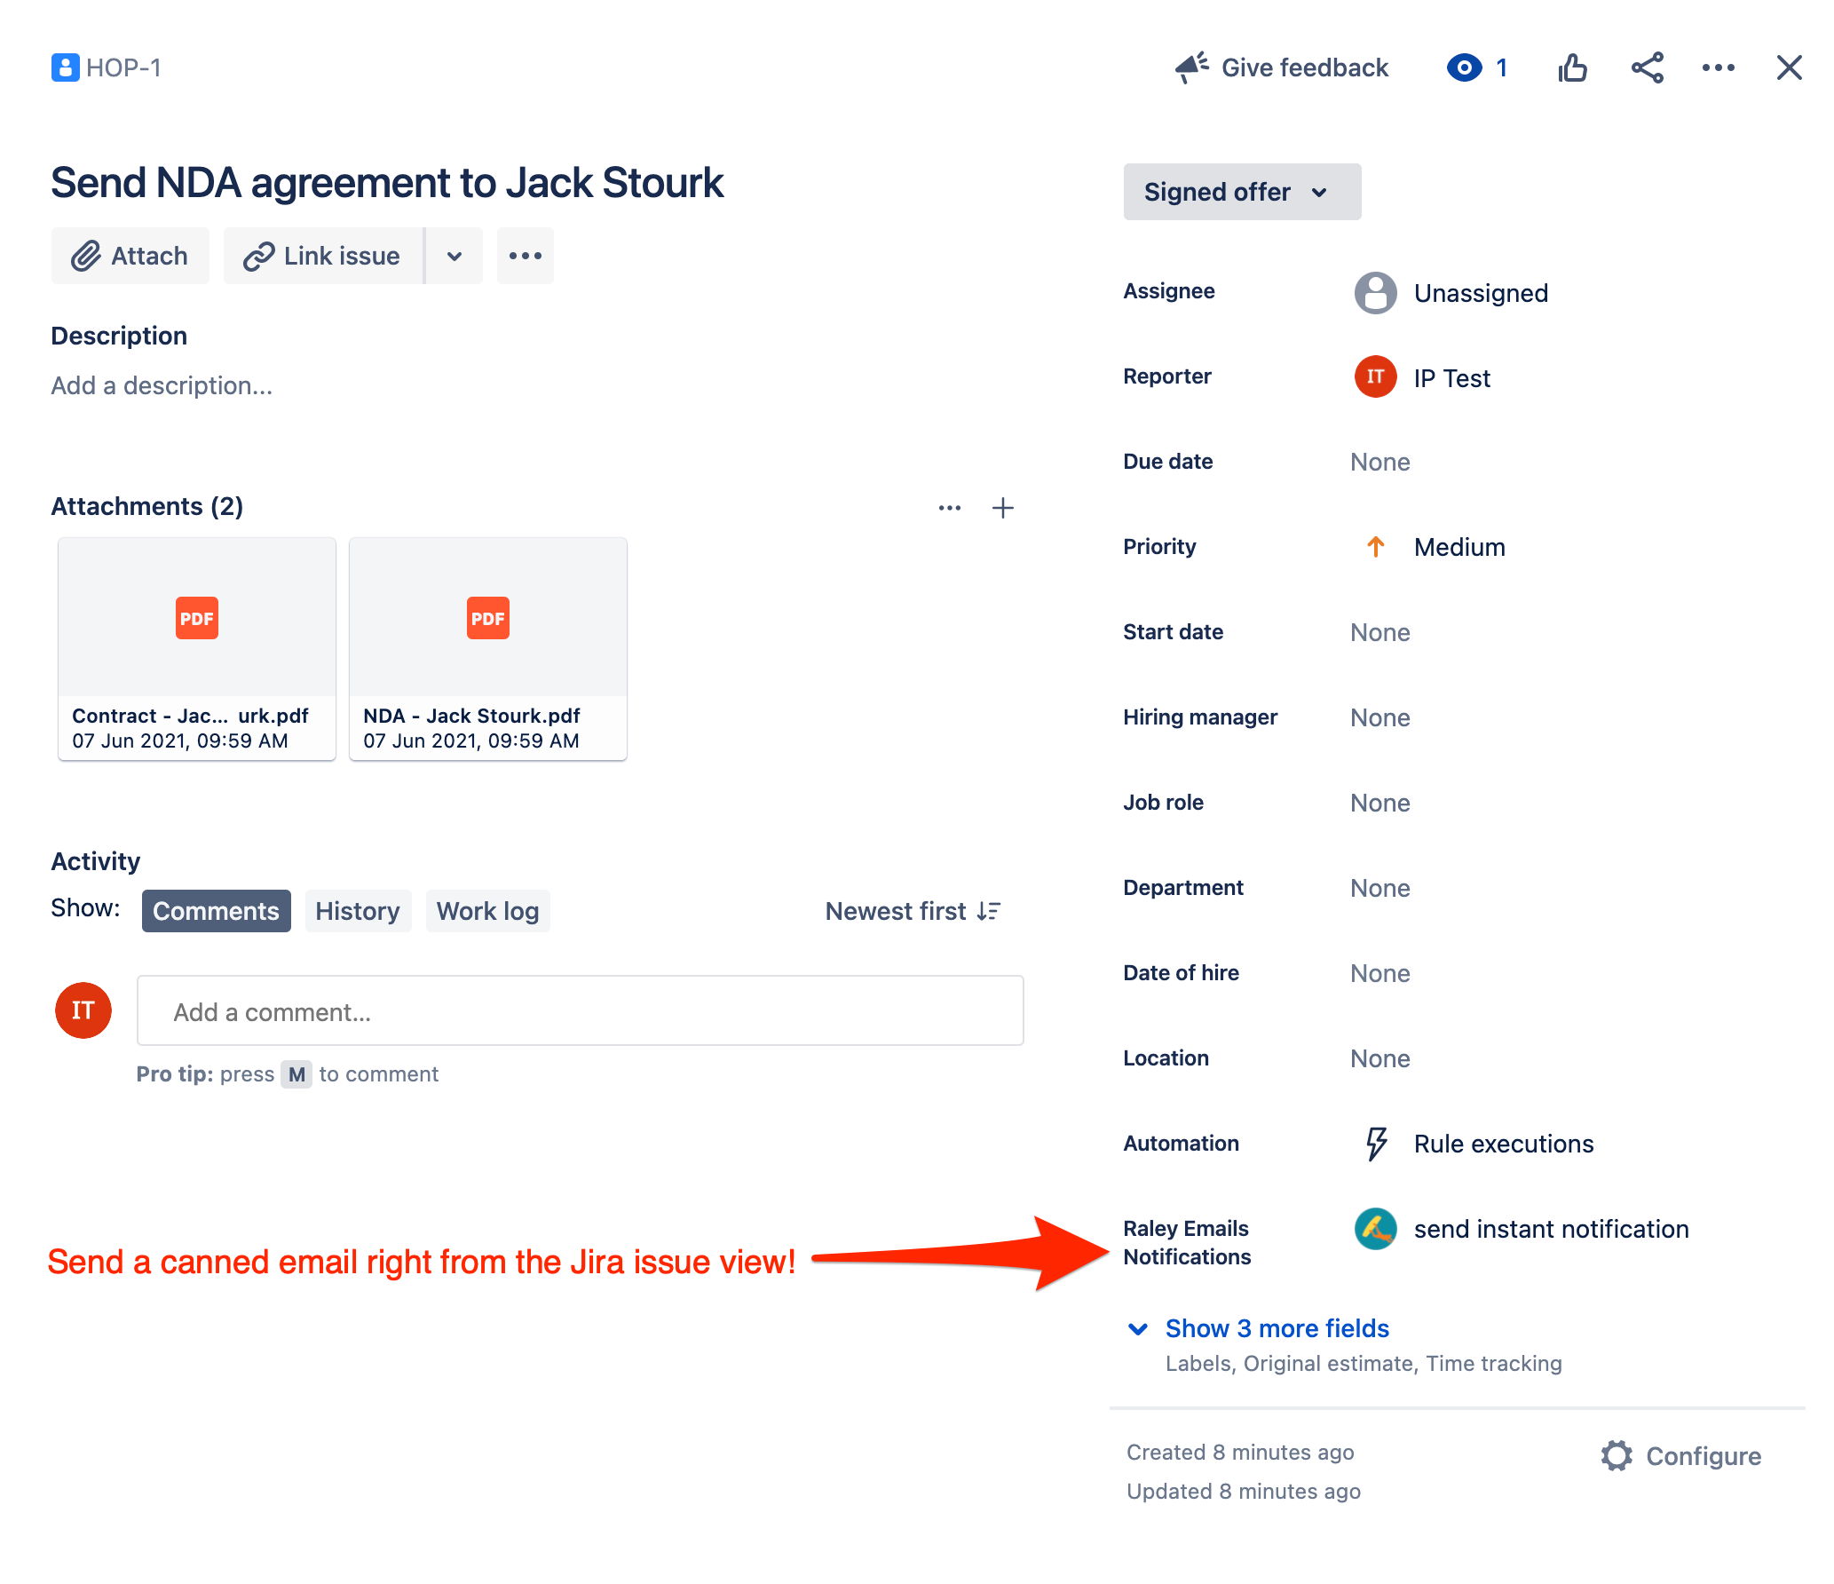The image size is (1834, 1584).
Task: Click the Raley Emails send instant notification icon
Action: point(1375,1230)
